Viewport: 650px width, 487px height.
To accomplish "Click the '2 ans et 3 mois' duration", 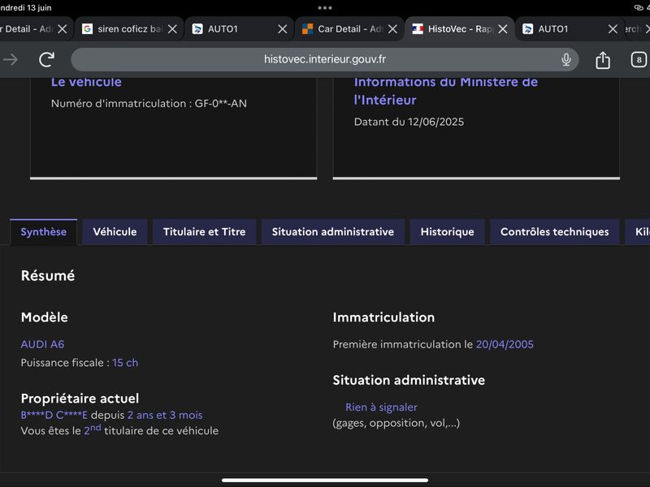I will click(165, 415).
